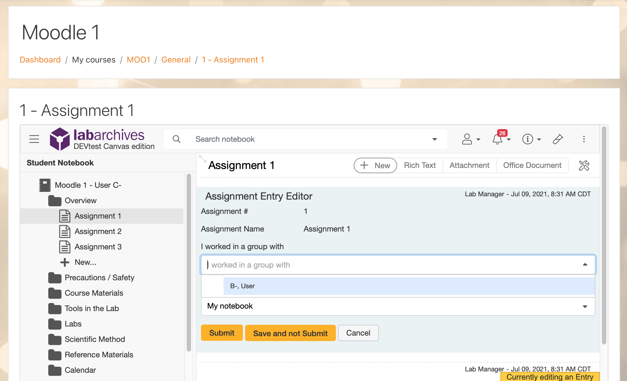Open the Labs folder label
Image resolution: width=627 pixels, height=381 pixels.
73,324
